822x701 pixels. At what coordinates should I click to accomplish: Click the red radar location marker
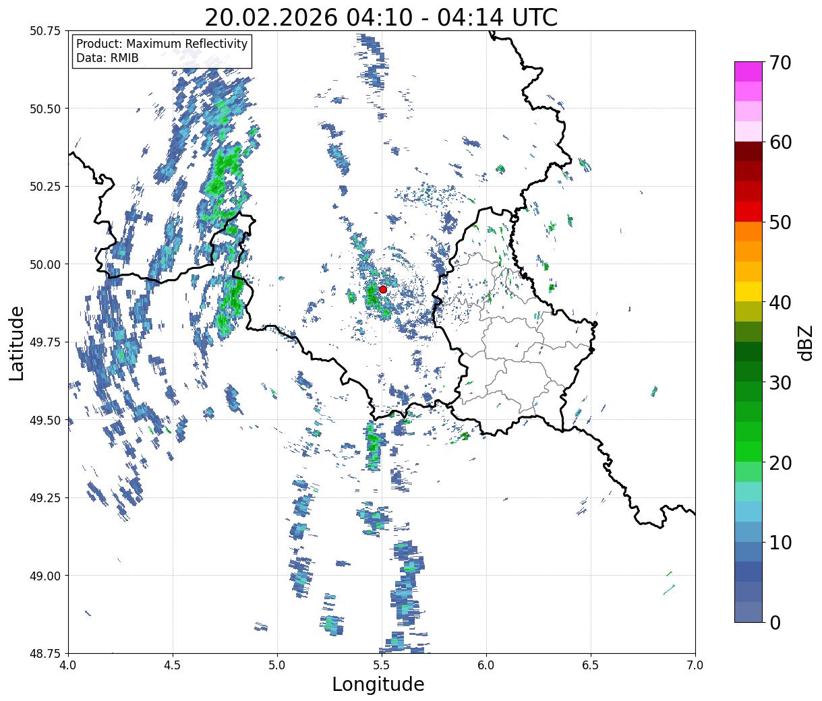click(383, 289)
